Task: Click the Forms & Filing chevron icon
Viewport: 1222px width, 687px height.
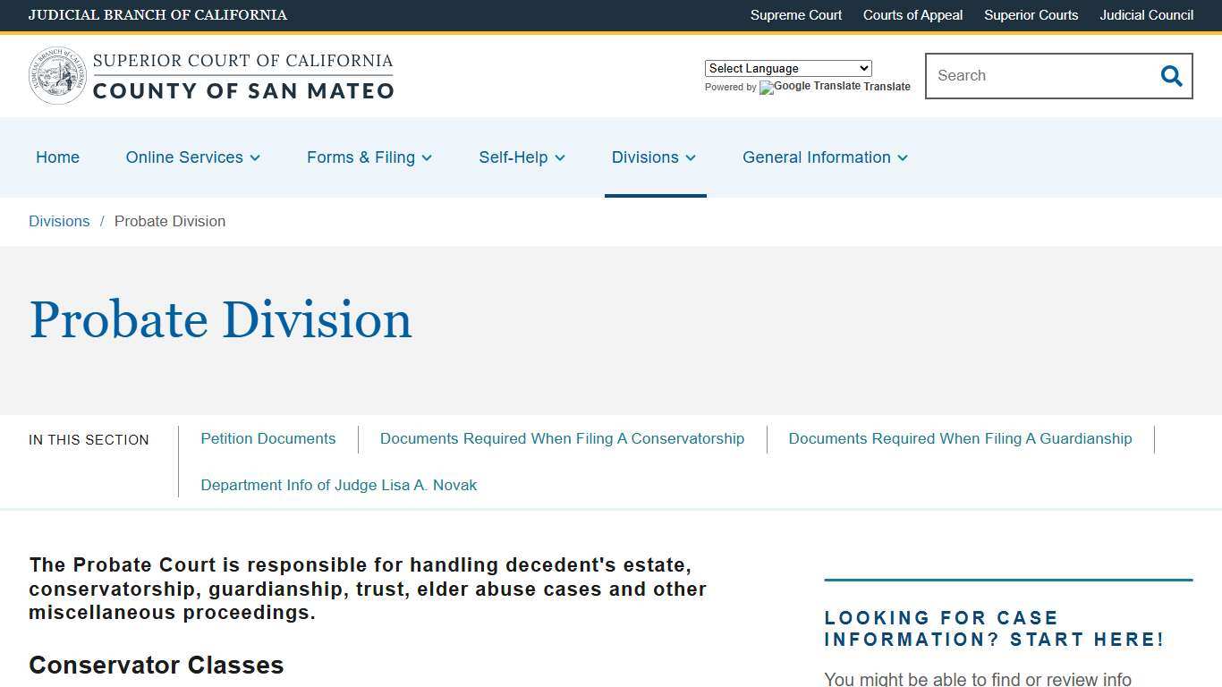Action: [x=427, y=158]
